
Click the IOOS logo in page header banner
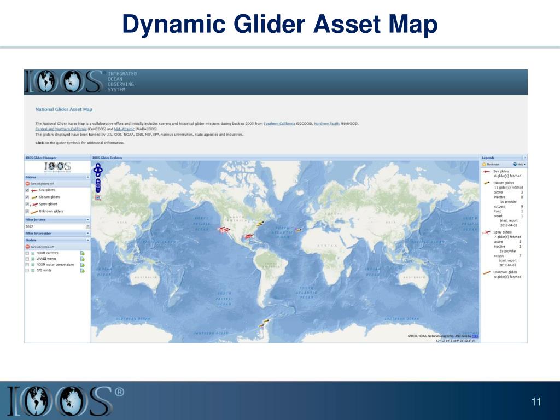coord(63,82)
